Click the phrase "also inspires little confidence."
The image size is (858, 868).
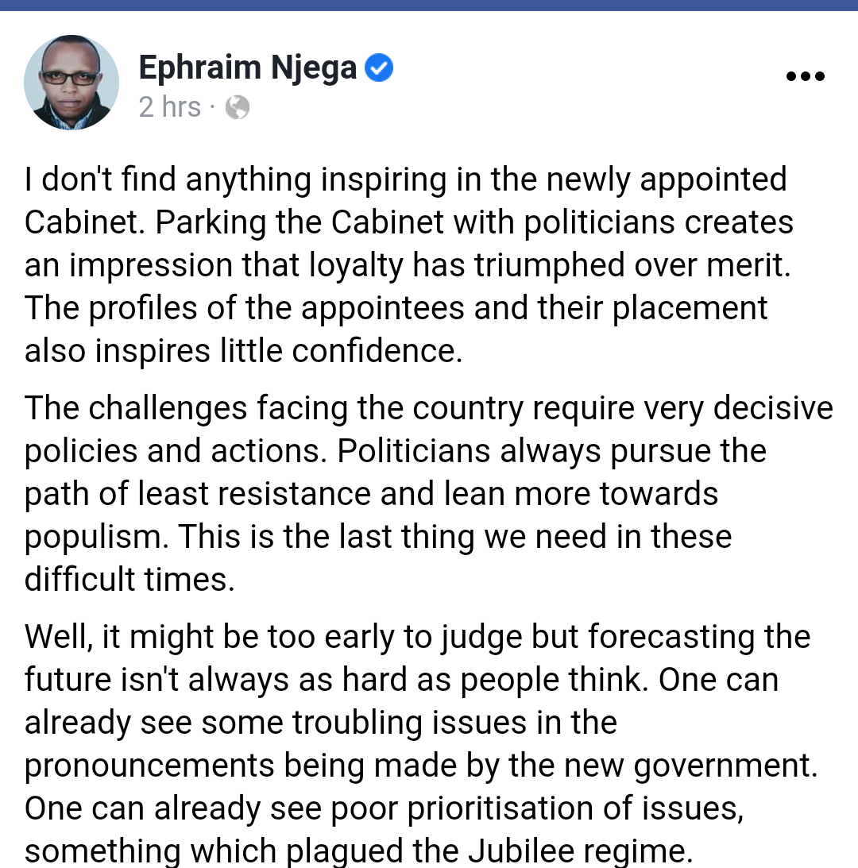[x=243, y=351]
